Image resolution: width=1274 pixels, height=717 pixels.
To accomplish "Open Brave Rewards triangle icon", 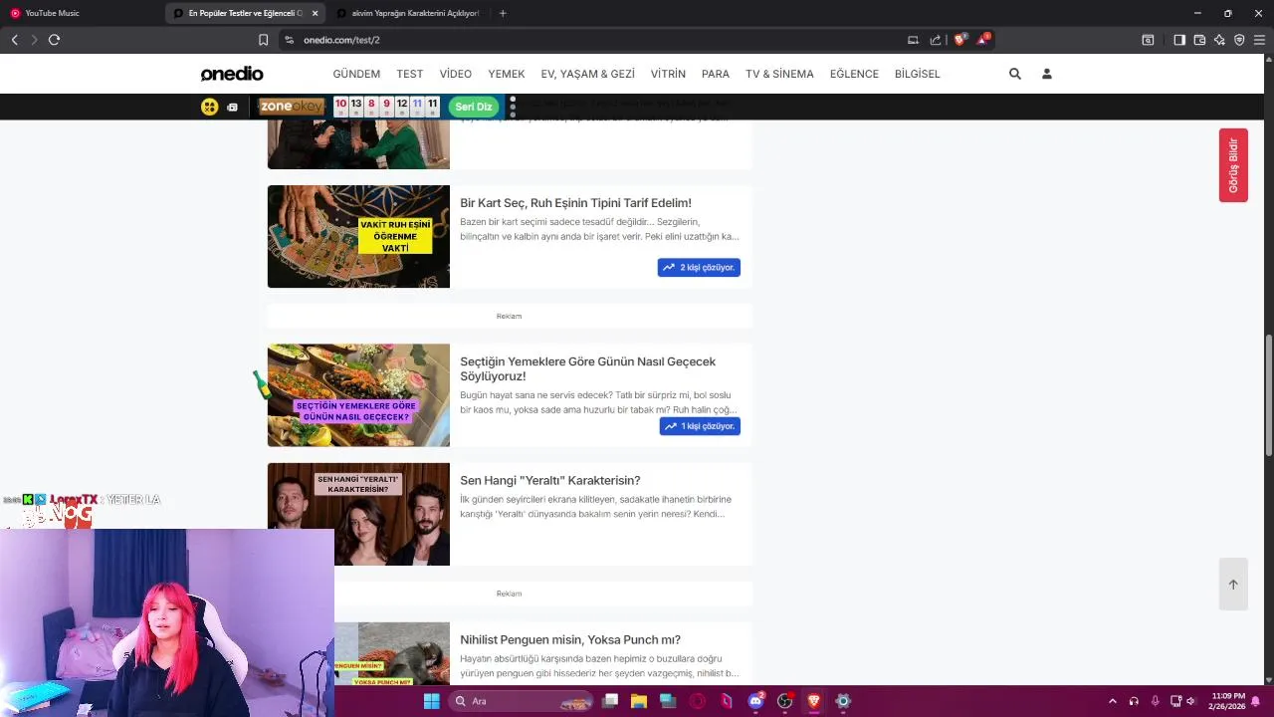I will (983, 40).
